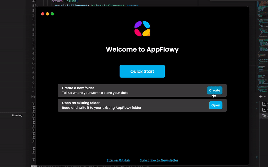Minimize AppFlowy using the yellow button

coord(47,14)
